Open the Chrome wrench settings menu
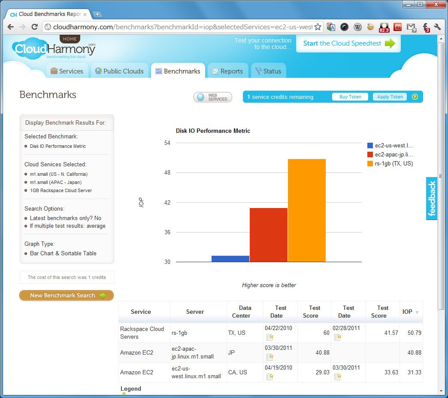The width and height of the screenshot is (448, 398). [437, 27]
